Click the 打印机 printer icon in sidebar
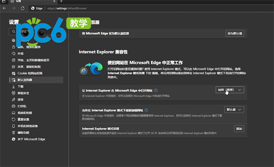The image size is (274, 167). pyautogui.click(x=13, y=106)
